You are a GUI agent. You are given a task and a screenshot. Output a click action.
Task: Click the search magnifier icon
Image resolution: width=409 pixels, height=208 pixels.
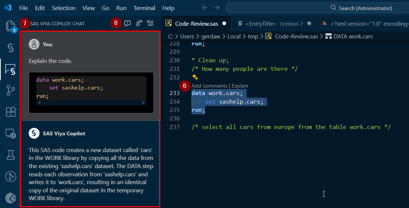(333, 7)
